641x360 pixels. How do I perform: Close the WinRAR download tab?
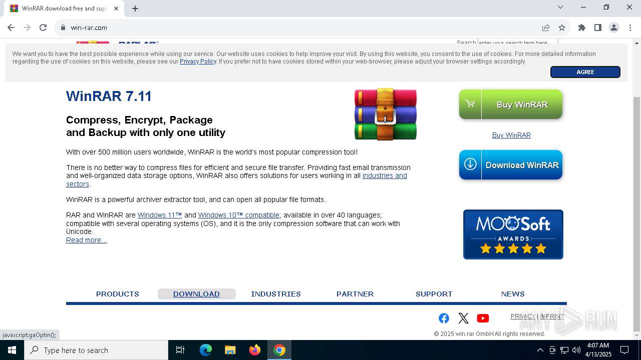[x=117, y=8]
